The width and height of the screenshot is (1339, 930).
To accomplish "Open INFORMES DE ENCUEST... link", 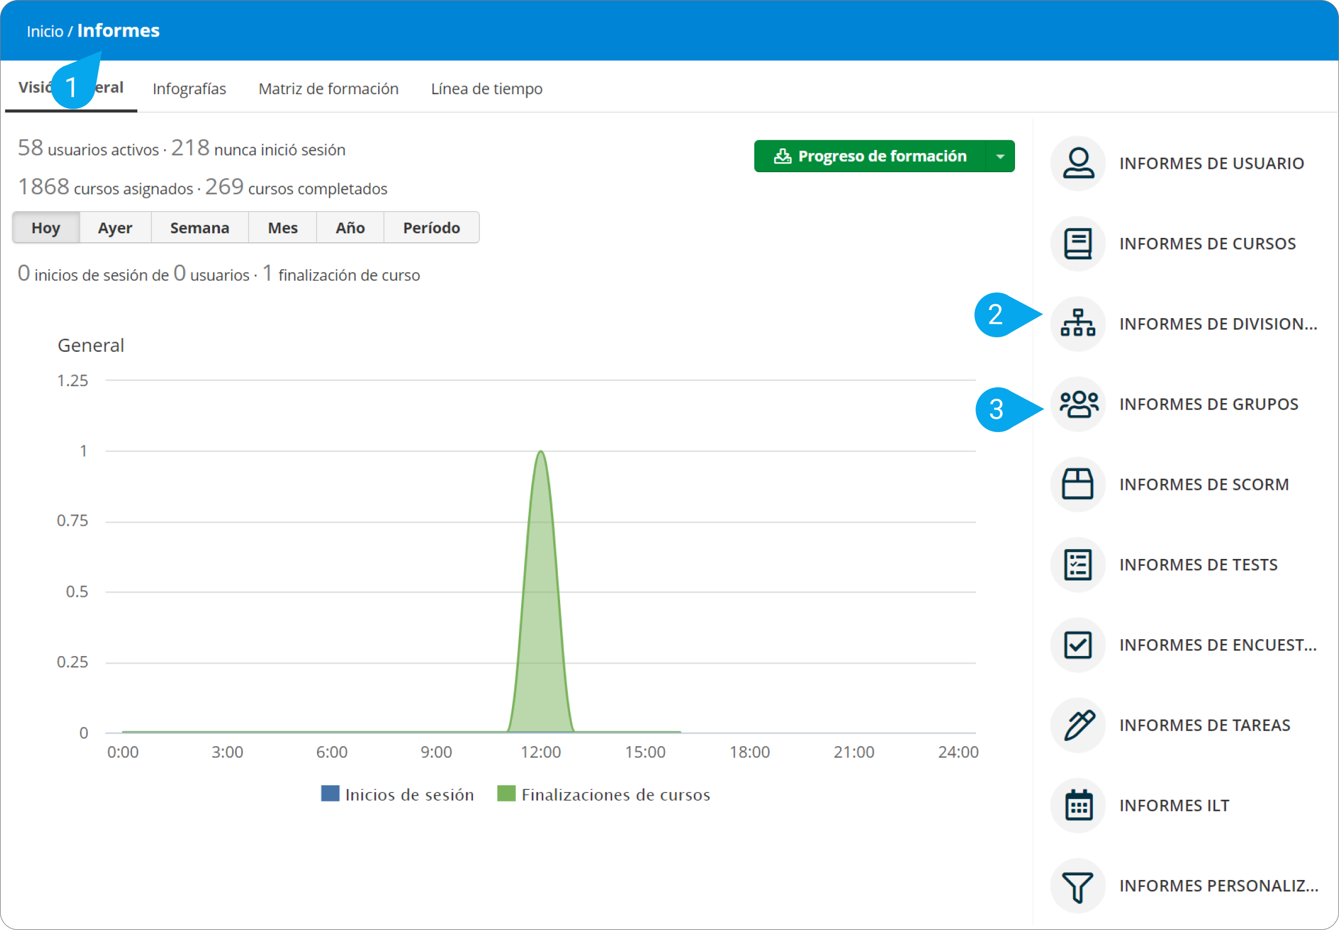I will pyautogui.click(x=1219, y=645).
